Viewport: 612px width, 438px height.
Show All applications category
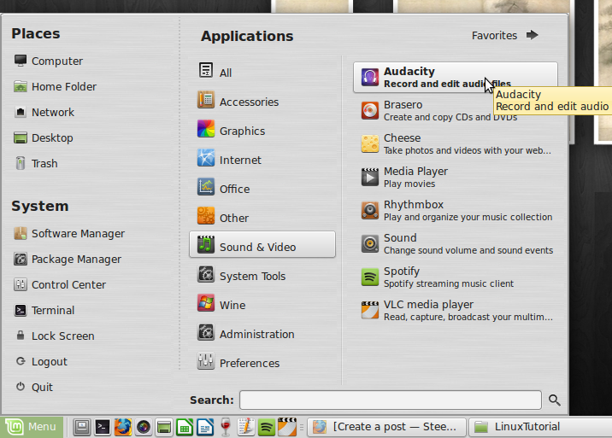pyautogui.click(x=262, y=71)
